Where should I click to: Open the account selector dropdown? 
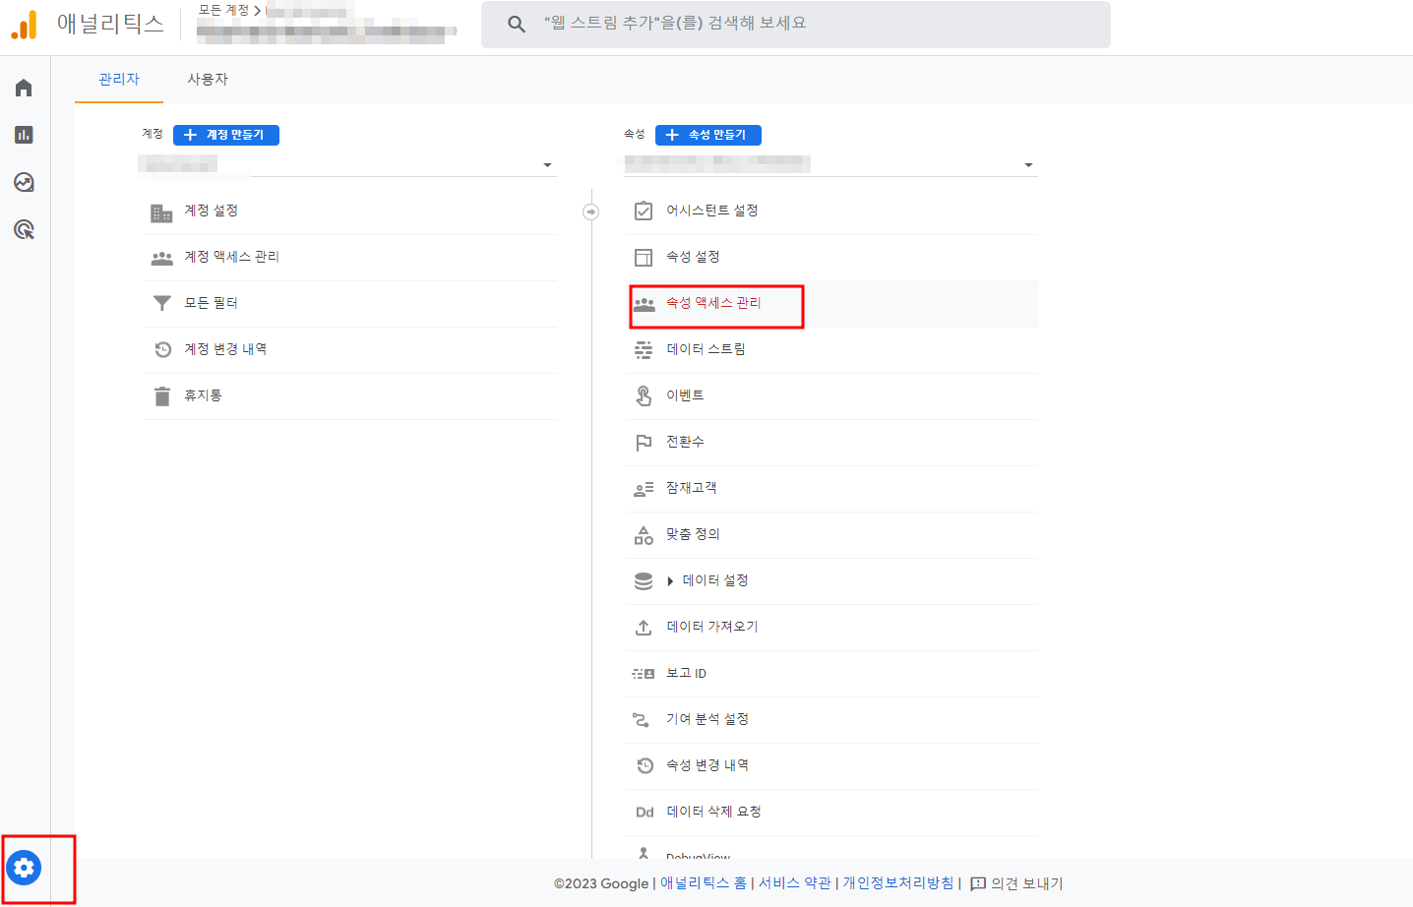pyautogui.click(x=546, y=164)
